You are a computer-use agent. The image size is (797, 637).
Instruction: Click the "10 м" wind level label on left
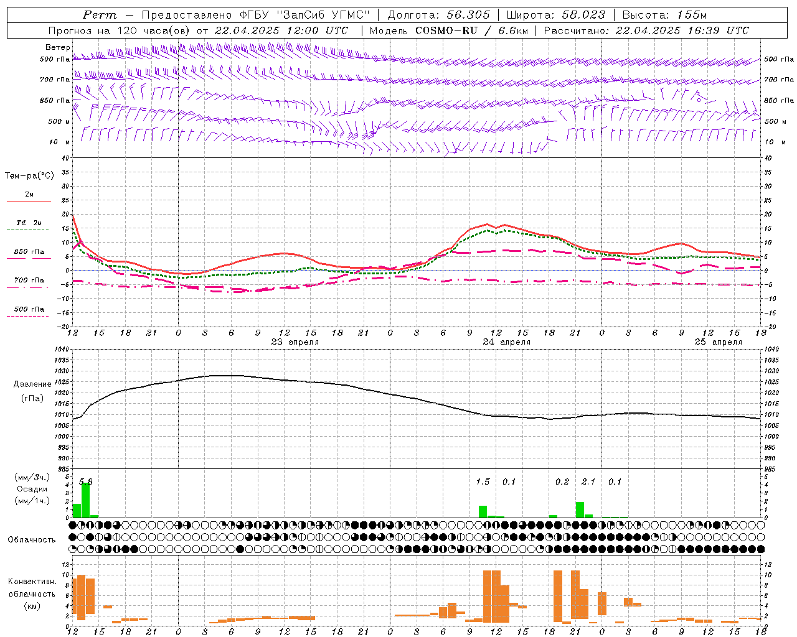[59, 142]
